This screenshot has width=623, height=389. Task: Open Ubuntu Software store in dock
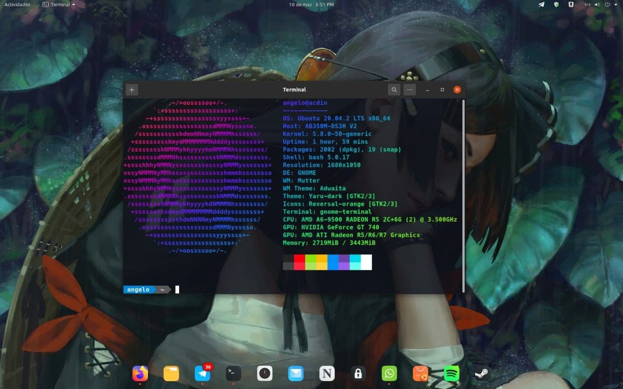[x=421, y=373]
